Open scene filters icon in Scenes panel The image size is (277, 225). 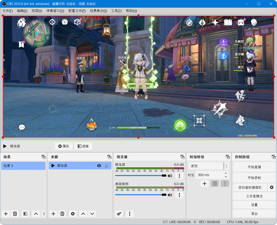pyautogui.click(x=25, y=214)
